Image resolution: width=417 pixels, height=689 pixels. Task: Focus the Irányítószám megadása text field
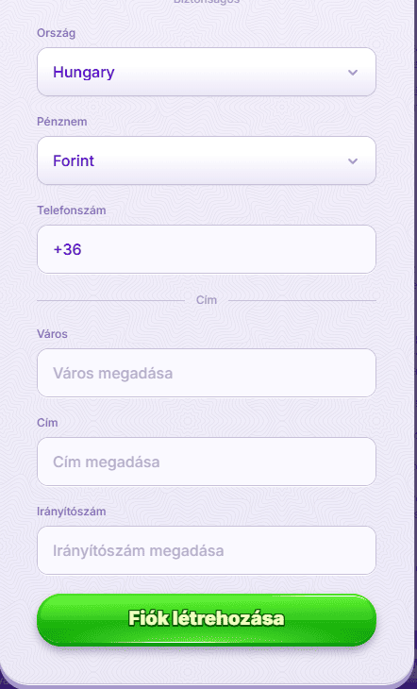click(x=207, y=550)
